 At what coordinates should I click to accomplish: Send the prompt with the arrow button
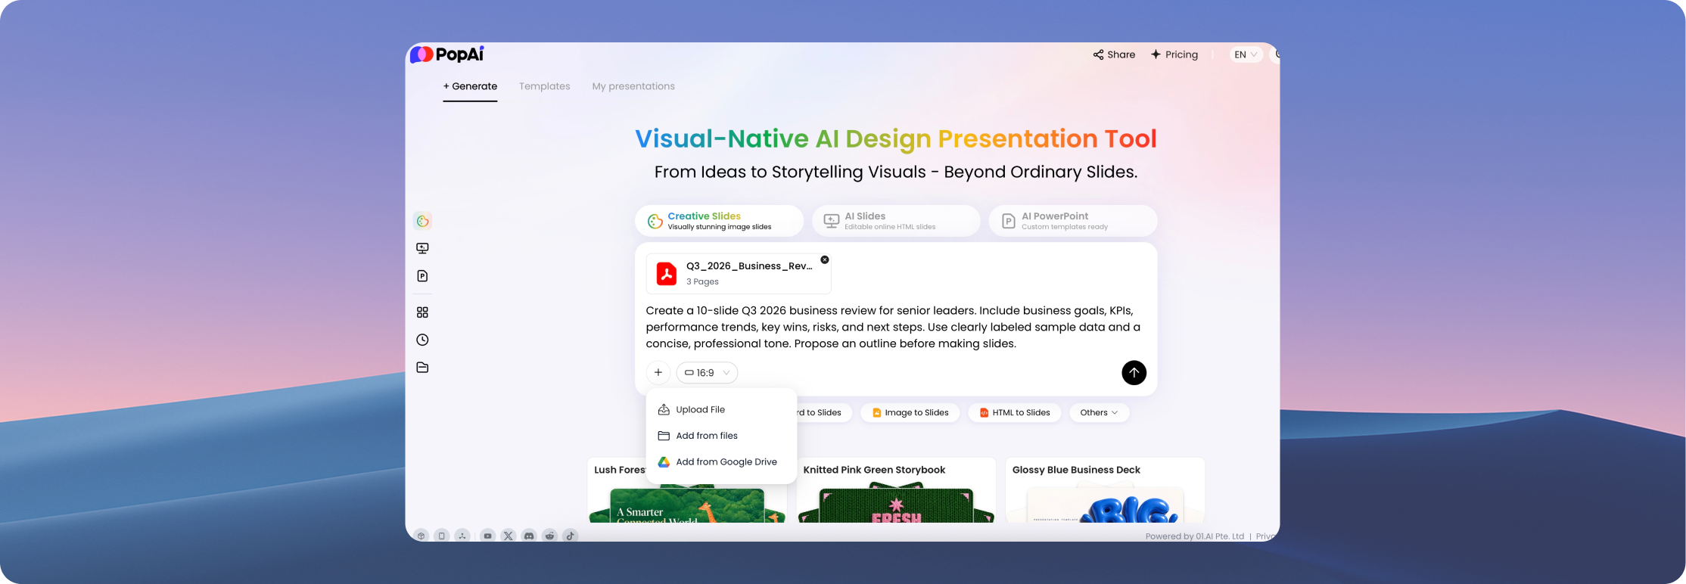click(1134, 372)
